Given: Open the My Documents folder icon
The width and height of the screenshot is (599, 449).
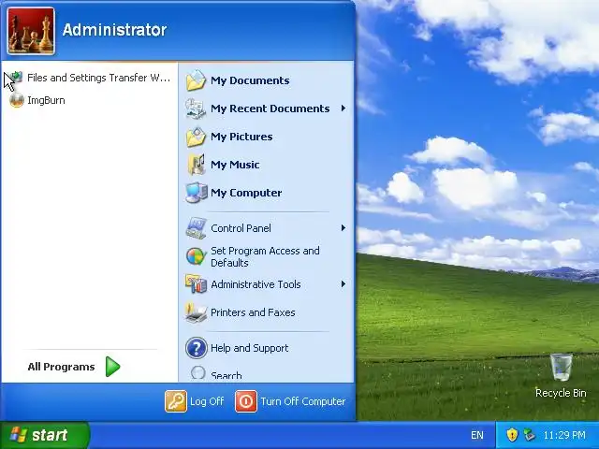Looking at the screenshot, I should tap(196, 80).
